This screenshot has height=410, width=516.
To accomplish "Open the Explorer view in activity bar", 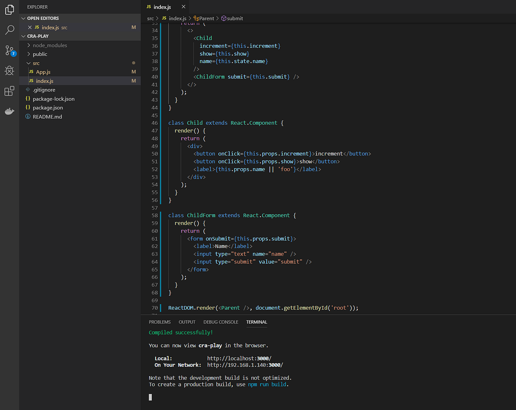I will [9, 9].
